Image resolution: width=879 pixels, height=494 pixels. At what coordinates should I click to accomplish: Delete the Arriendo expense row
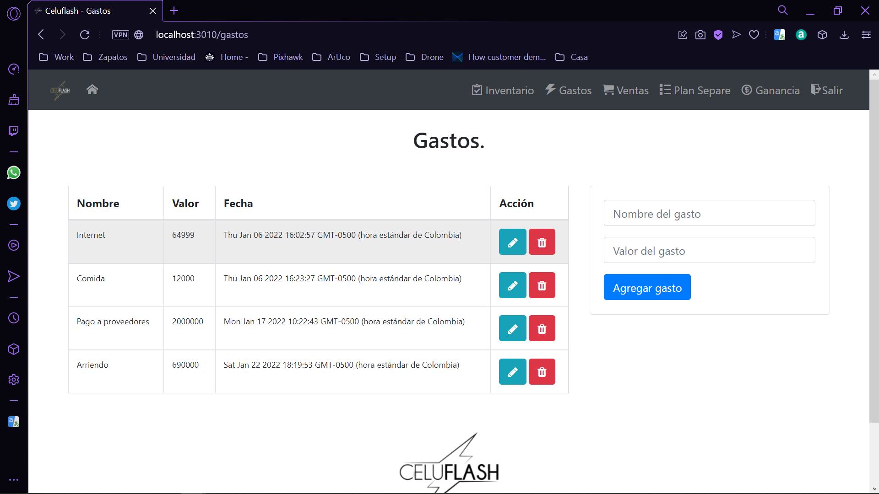[x=542, y=372]
